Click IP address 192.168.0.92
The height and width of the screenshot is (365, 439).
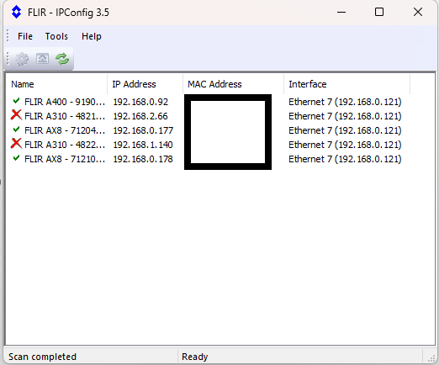click(140, 102)
